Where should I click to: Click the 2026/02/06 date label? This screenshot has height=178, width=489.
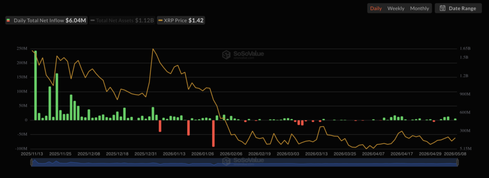click(x=231, y=154)
